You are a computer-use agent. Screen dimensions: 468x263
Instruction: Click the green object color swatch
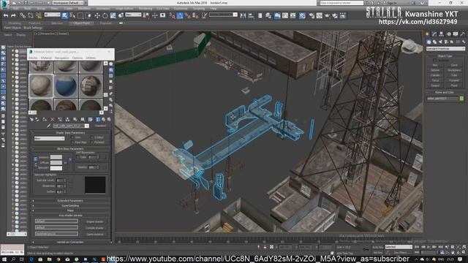461,99
